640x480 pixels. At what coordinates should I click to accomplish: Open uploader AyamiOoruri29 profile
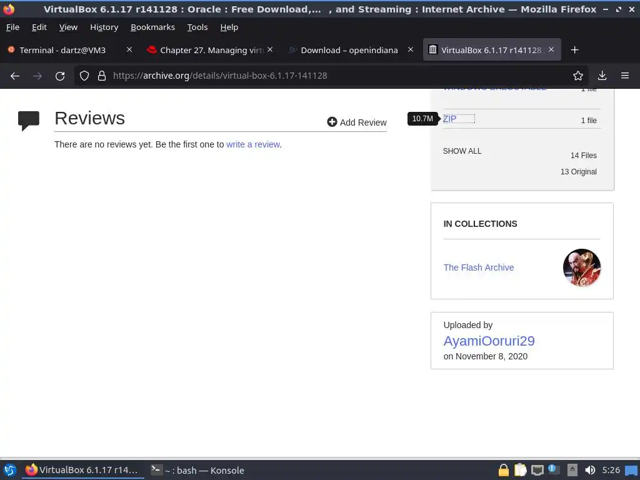coord(489,341)
